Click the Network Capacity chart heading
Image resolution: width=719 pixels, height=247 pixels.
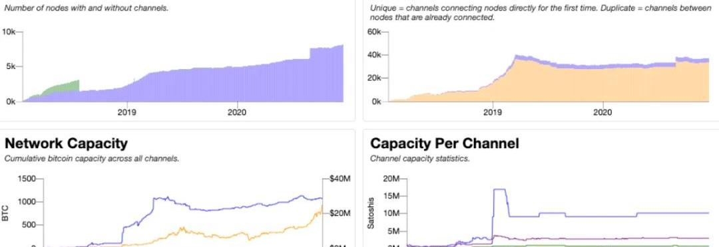coord(66,143)
